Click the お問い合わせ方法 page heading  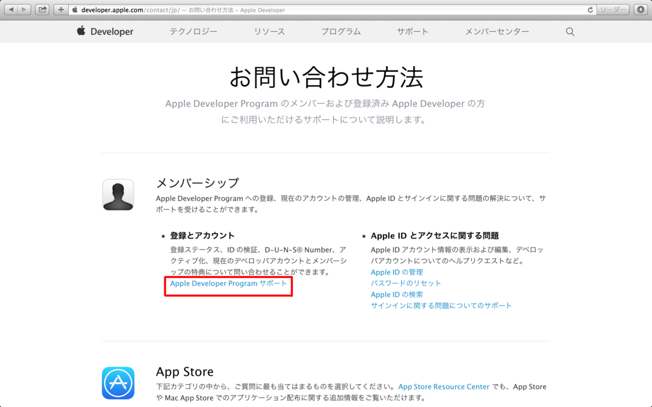click(326, 77)
